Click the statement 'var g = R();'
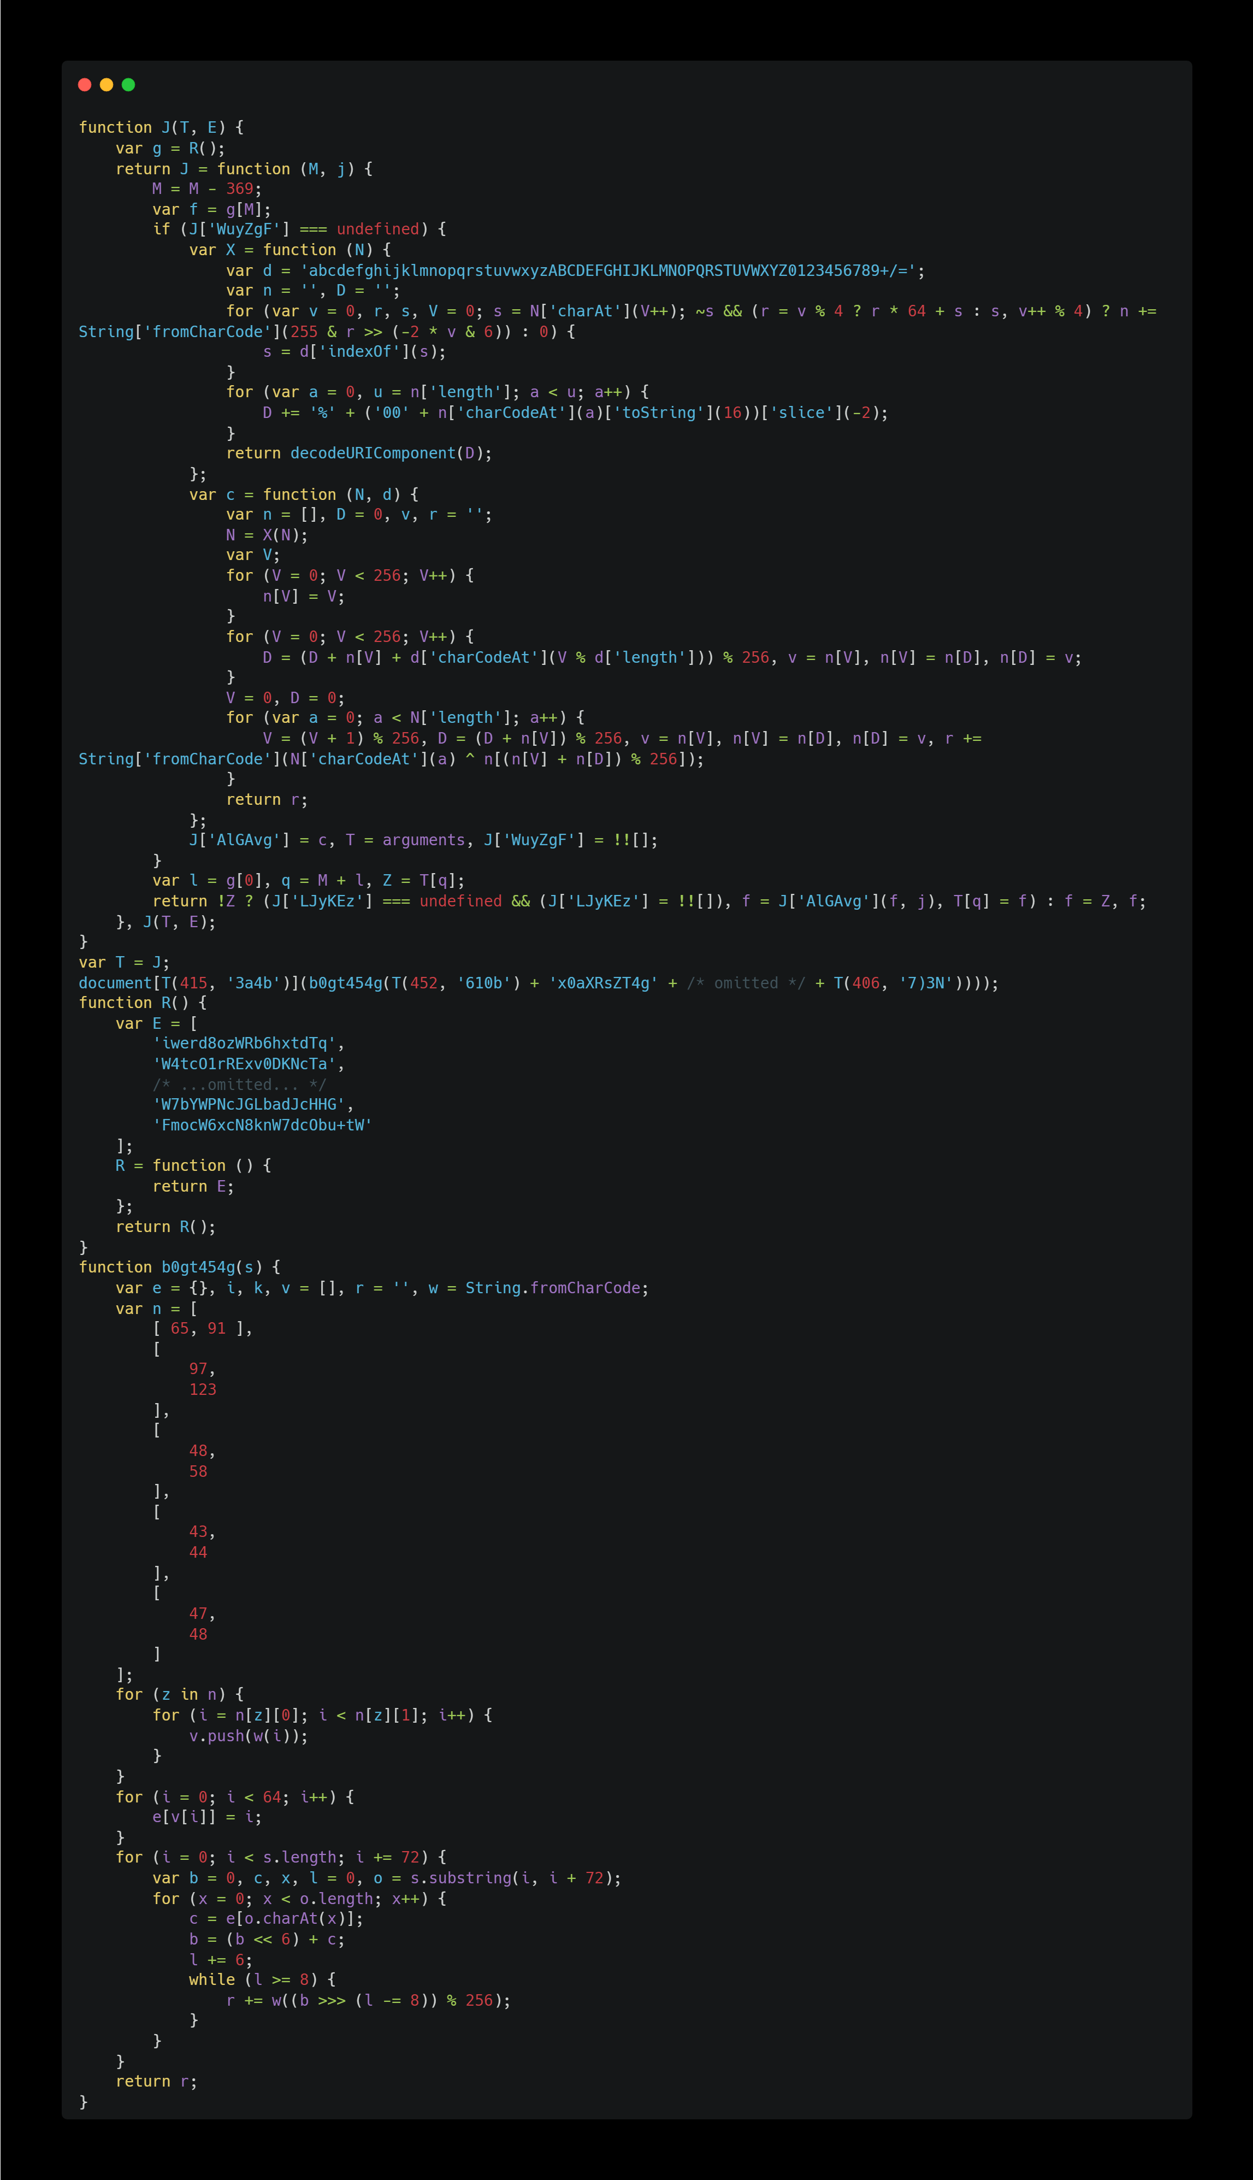 [x=170, y=148]
